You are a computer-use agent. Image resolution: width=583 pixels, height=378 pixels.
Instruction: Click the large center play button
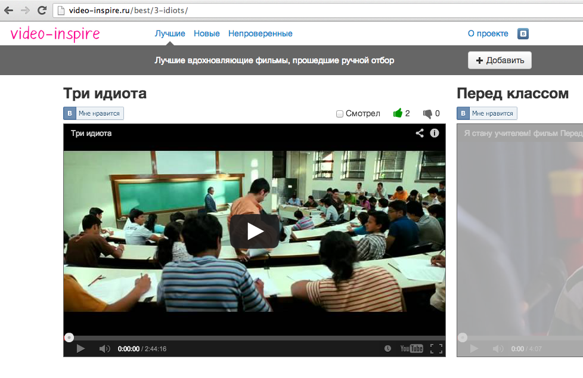click(x=255, y=231)
